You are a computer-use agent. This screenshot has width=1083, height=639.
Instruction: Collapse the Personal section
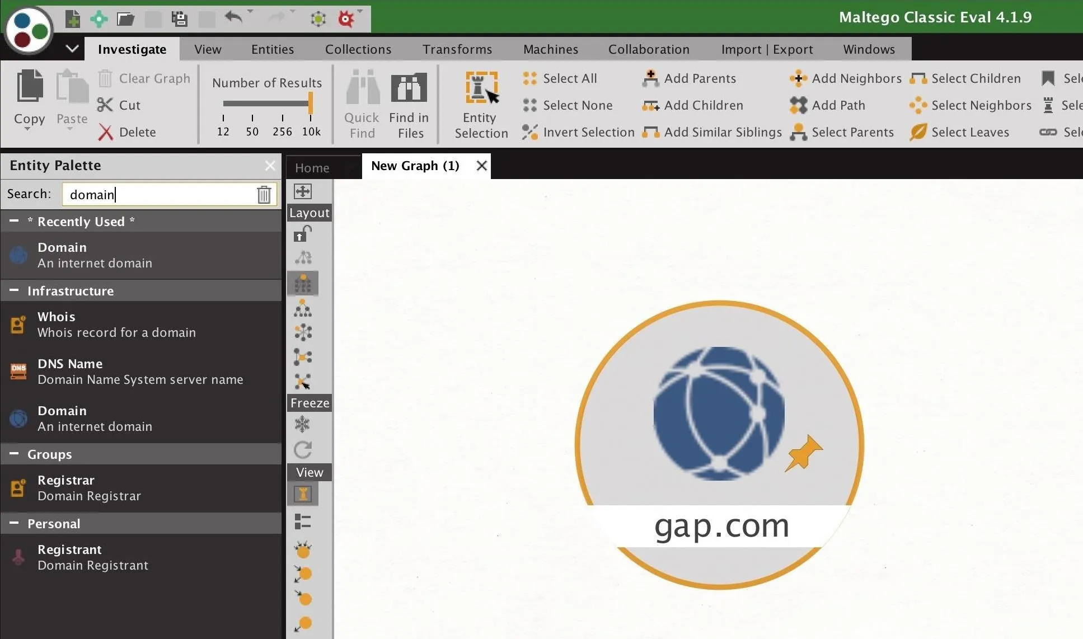pos(14,523)
